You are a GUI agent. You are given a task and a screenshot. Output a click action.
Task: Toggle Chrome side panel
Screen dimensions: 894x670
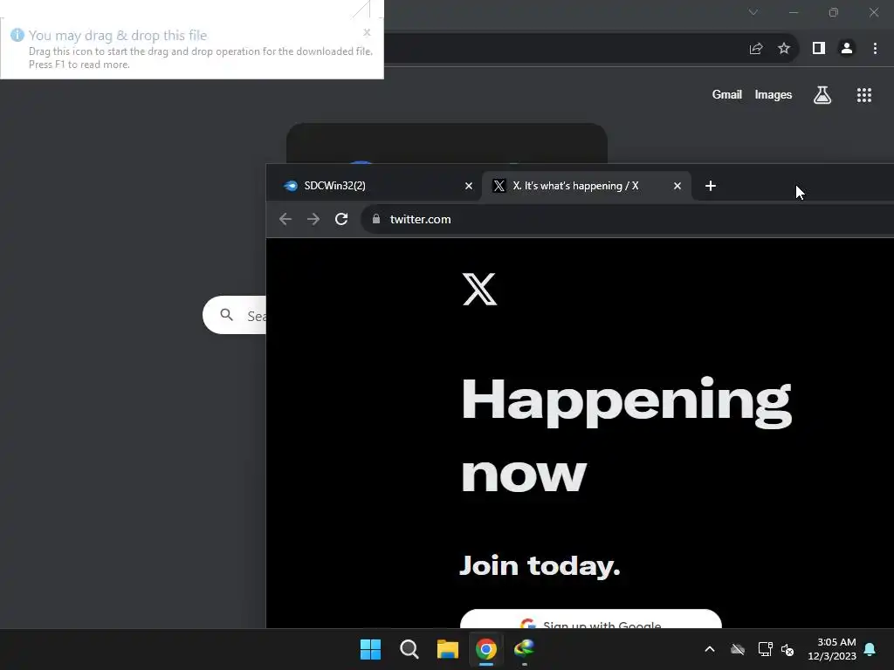point(819,49)
